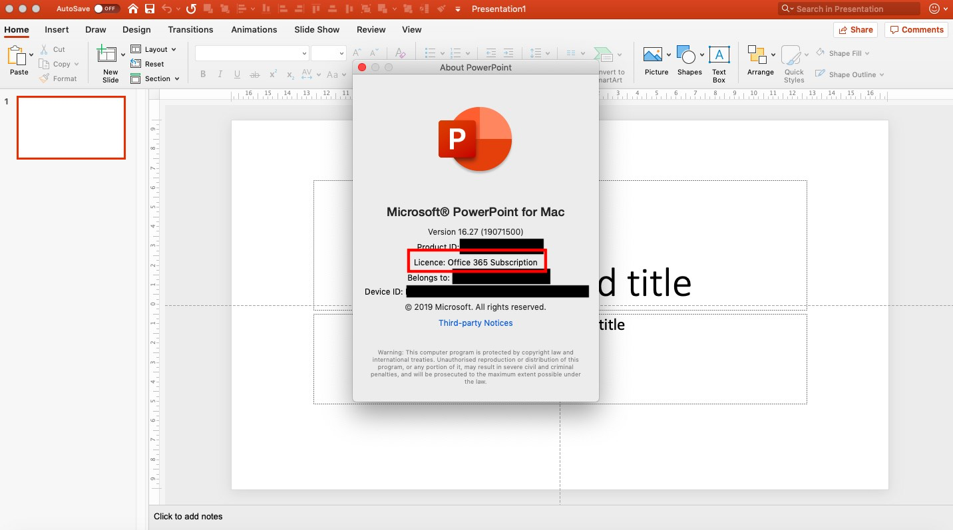Undo the last action
Image resolution: width=953 pixels, height=530 pixels.
[166, 9]
